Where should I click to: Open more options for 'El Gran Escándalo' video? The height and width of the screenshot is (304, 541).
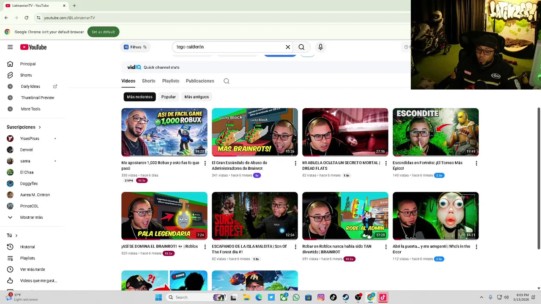point(295,163)
